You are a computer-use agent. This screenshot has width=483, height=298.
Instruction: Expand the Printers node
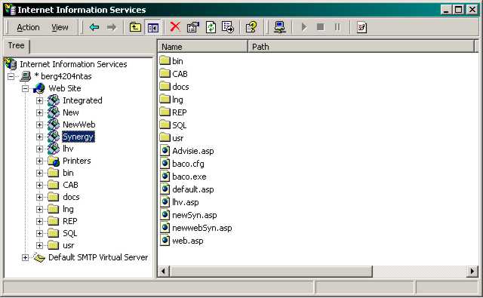[x=39, y=161]
